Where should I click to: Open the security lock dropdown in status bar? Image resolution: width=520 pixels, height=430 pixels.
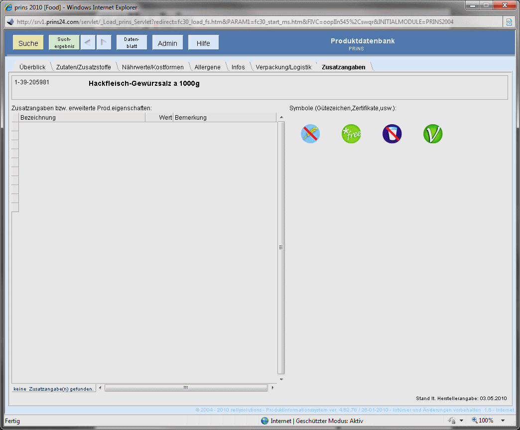462,421
